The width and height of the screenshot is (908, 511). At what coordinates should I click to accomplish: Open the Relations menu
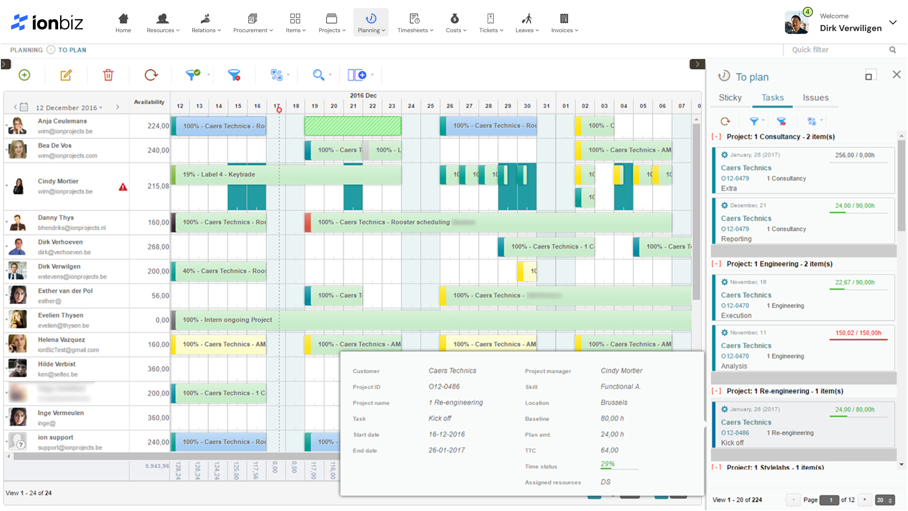(x=206, y=23)
